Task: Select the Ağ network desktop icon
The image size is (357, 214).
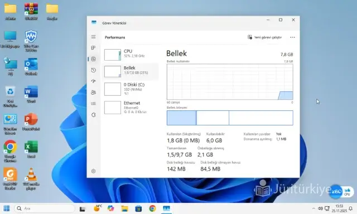Action: coord(10,67)
